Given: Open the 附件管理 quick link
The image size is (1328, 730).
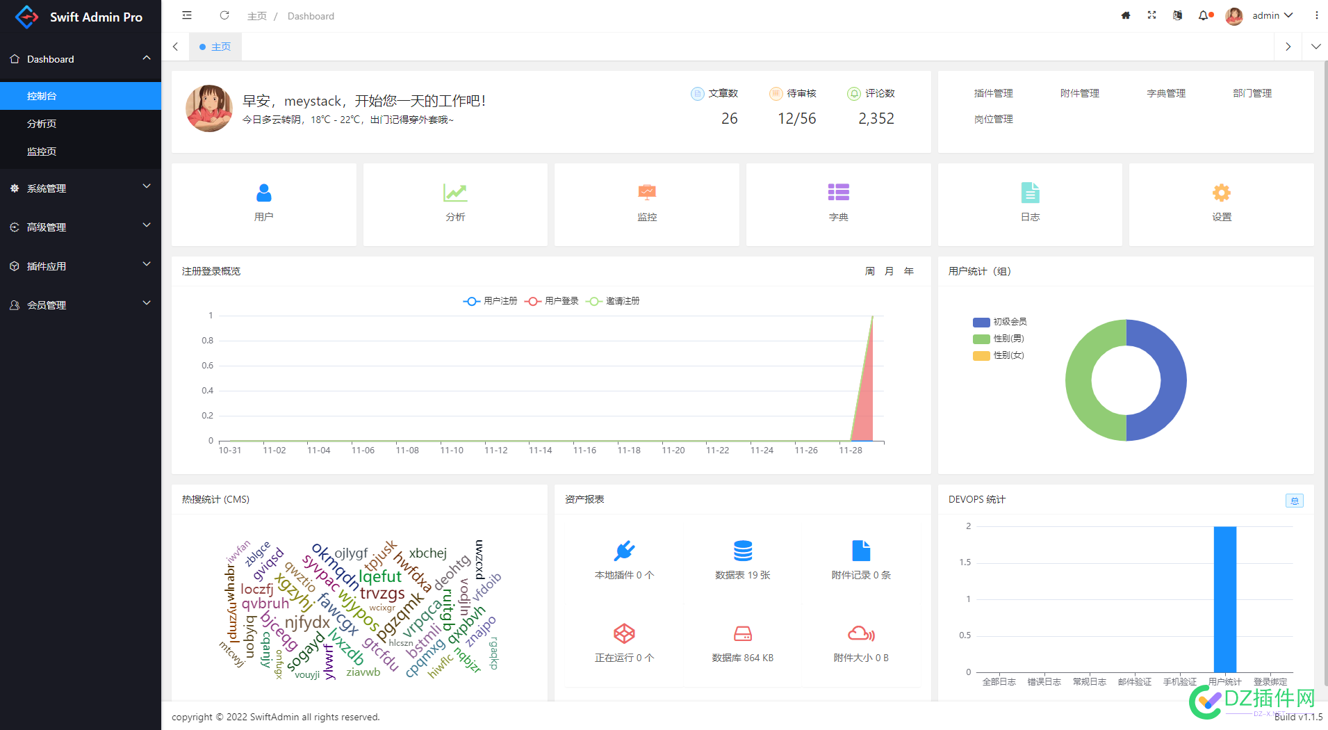Looking at the screenshot, I should [x=1079, y=93].
